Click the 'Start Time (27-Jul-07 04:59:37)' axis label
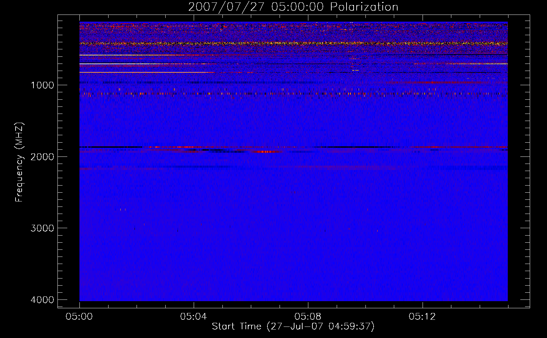Viewport: 547px width, 338px height. [293, 327]
